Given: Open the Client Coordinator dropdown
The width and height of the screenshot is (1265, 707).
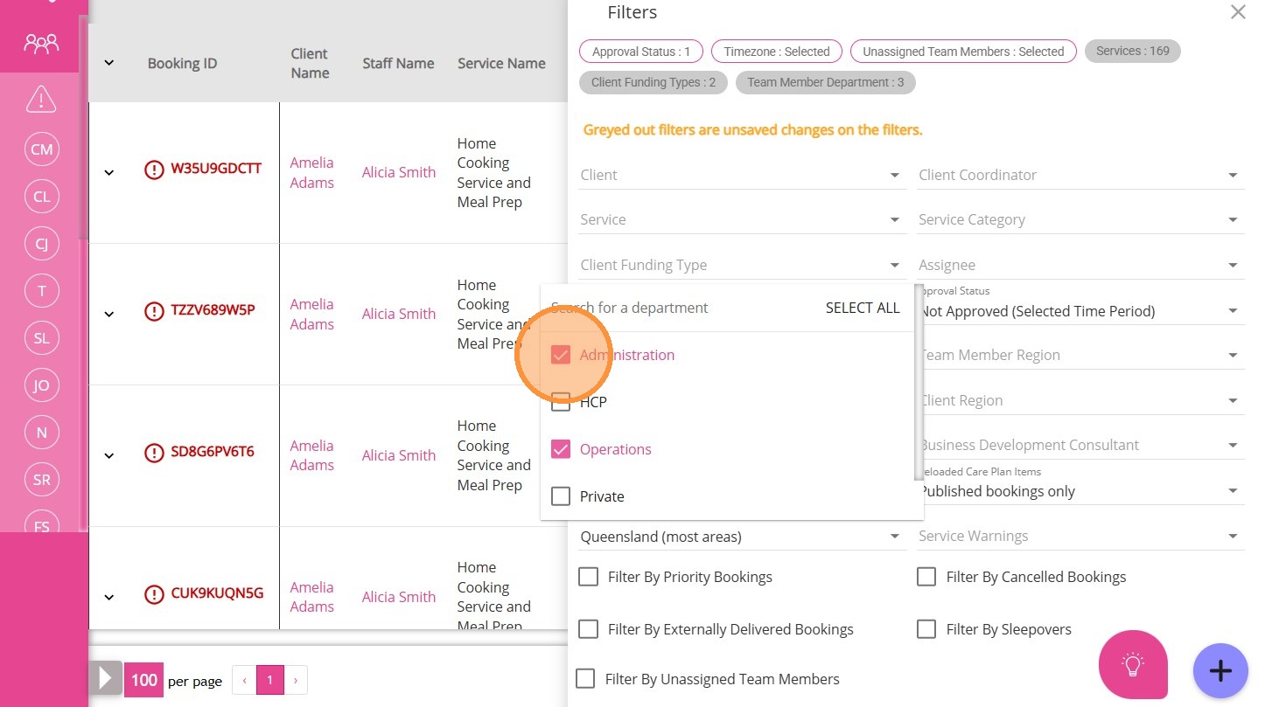Looking at the screenshot, I should pyautogui.click(x=1080, y=175).
